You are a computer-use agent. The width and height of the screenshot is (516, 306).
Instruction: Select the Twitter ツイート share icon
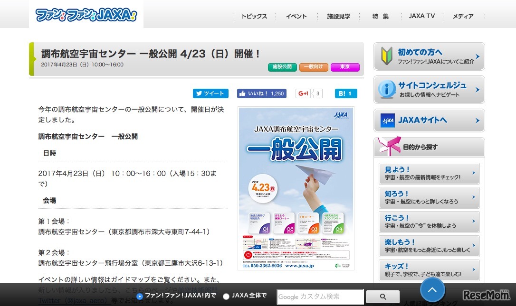[200, 93]
